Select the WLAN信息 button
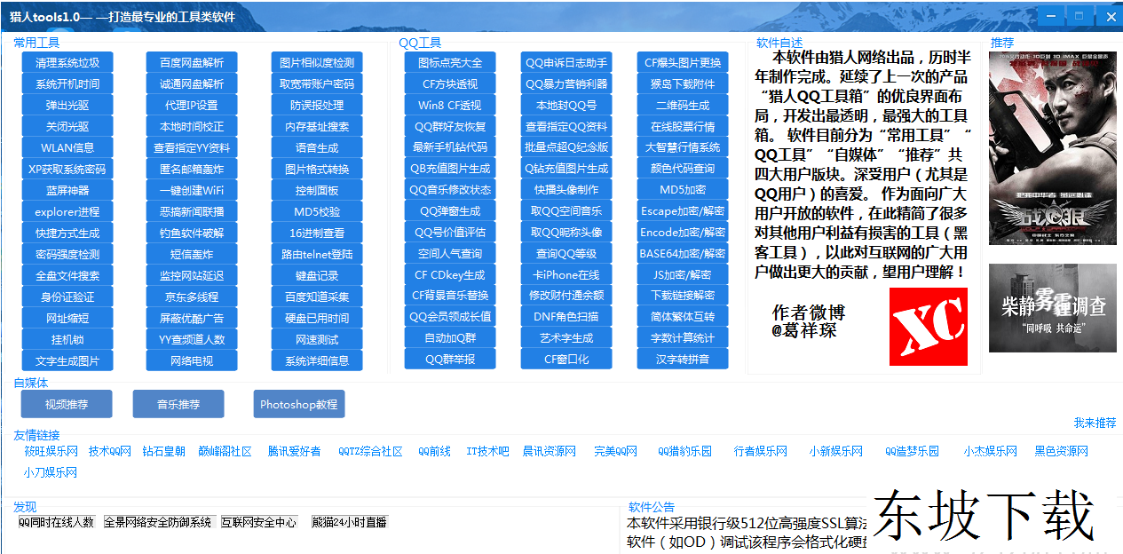The width and height of the screenshot is (1123, 554). tap(67, 148)
